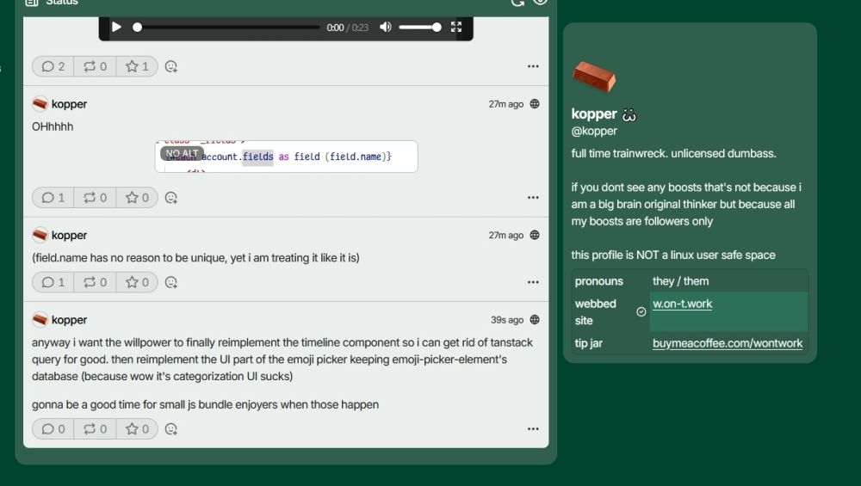Add emoji reaction to field.name post
Screen dimensions: 861x486
[170, 282]
